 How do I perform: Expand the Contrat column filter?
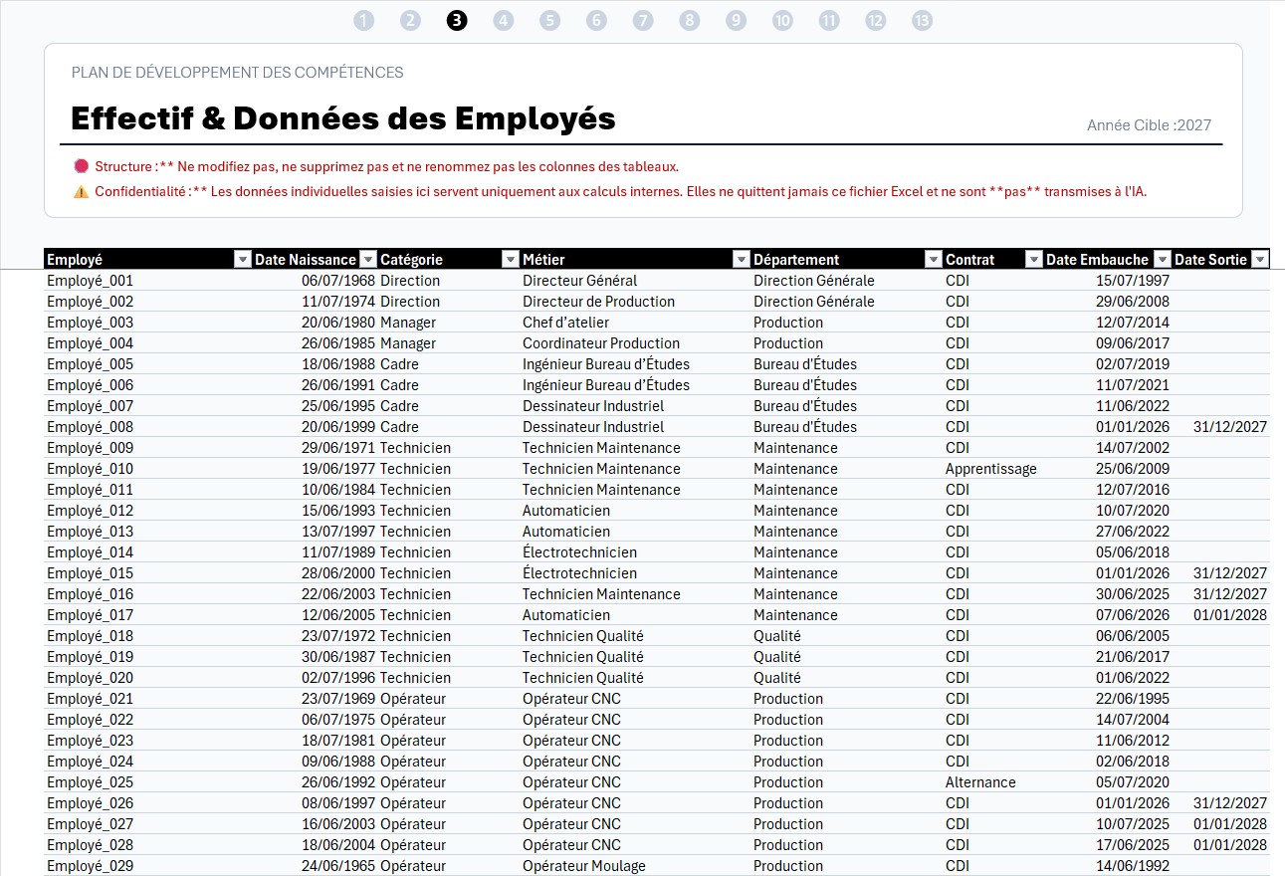(x=1033, y=260)
